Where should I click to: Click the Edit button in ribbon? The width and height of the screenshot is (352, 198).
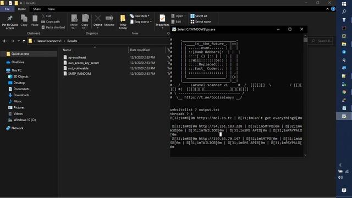pyautogui.click(x=176, y=22)
